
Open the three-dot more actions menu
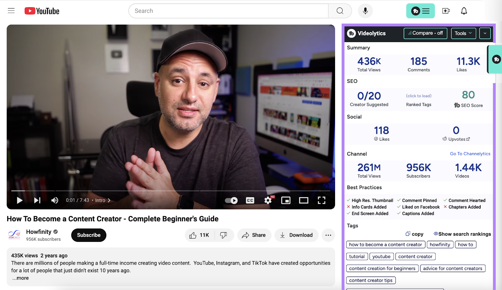(x=328, y=235)
